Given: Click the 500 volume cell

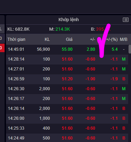Looking at the screenshot, I should (x=46, y=138).
